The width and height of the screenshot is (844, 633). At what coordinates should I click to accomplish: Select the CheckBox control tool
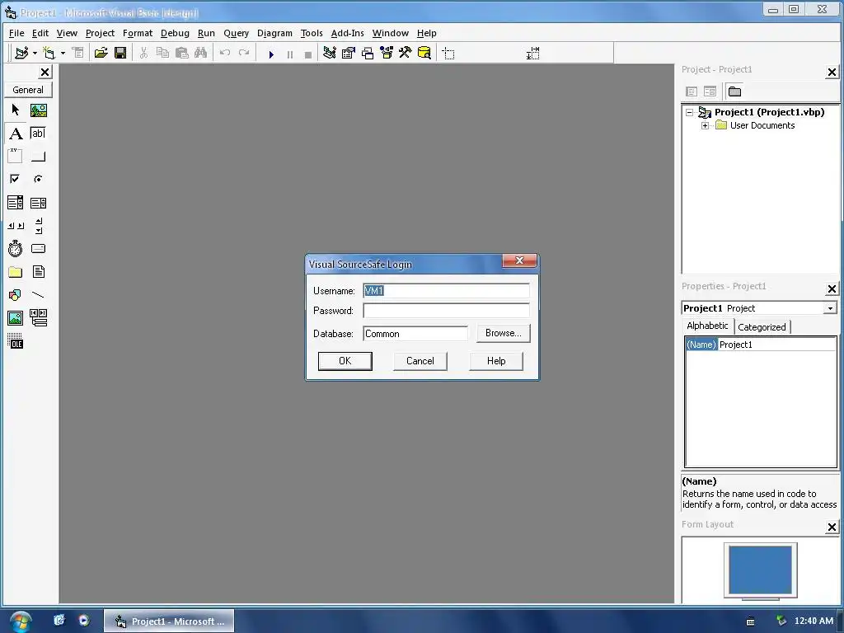pyautogui.click(x=15, y=179)
